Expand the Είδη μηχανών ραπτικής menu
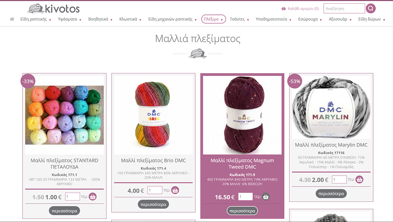 click(172, 19)
